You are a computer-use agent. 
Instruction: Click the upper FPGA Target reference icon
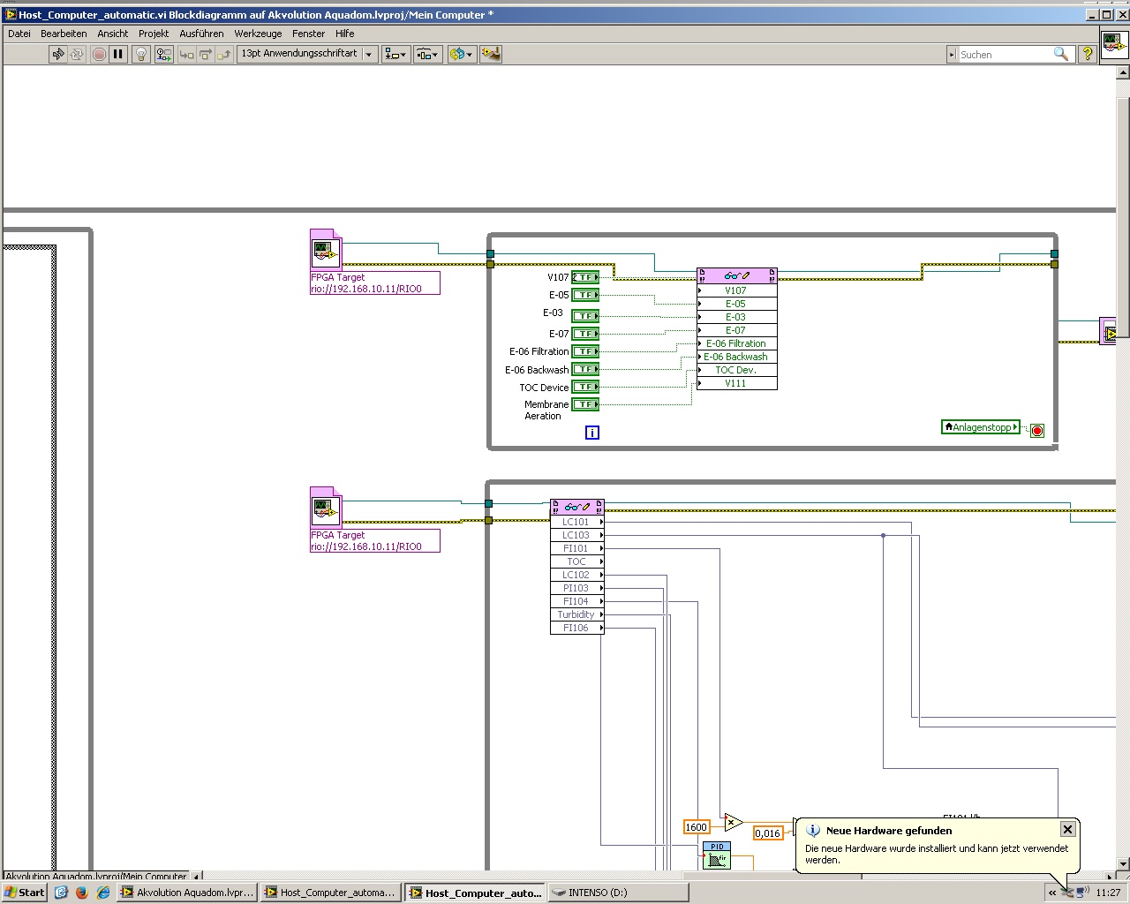[325, 252]
